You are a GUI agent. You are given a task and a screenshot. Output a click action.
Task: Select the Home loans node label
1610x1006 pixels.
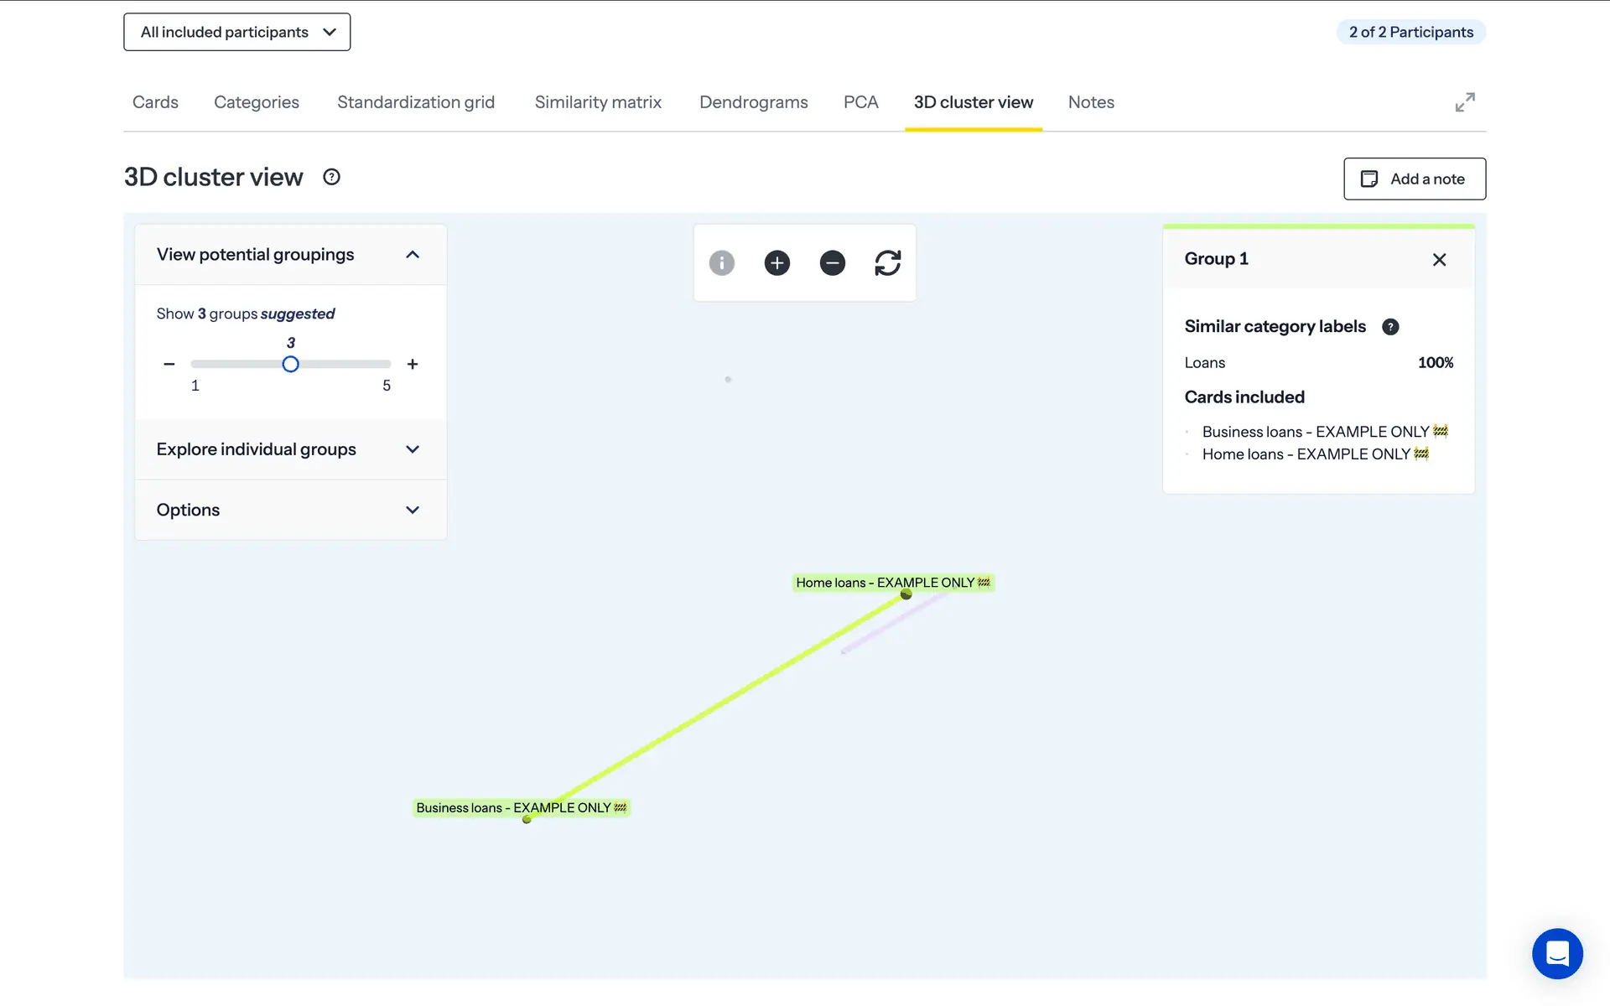coord(892,583)
